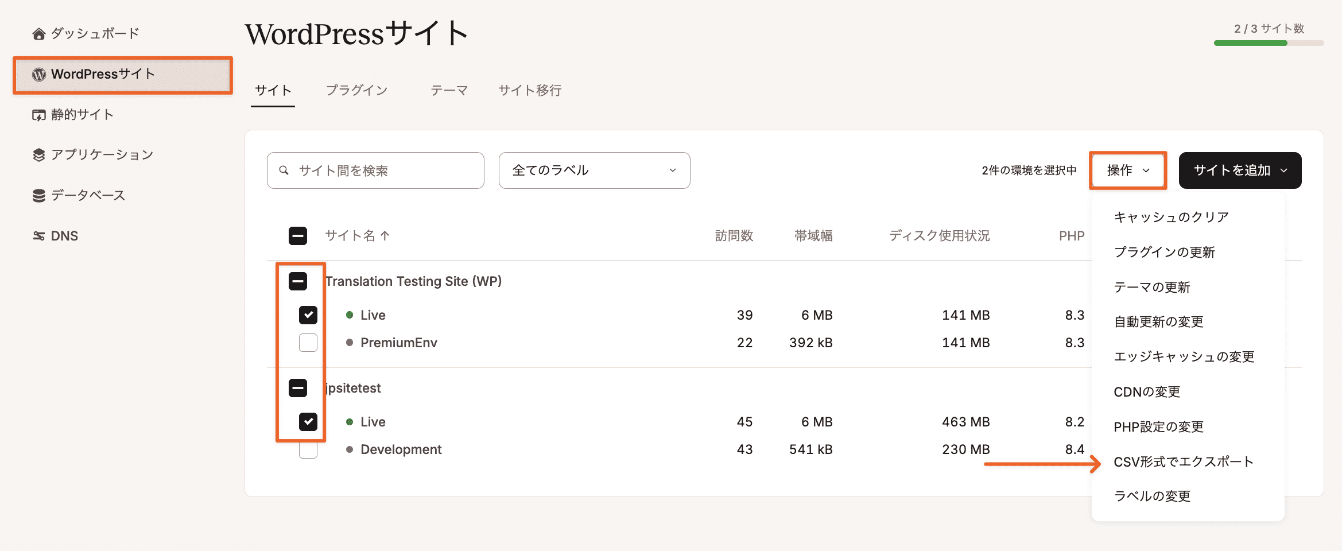Click the applications (アプリケーション) stack icon

[38, 155]
